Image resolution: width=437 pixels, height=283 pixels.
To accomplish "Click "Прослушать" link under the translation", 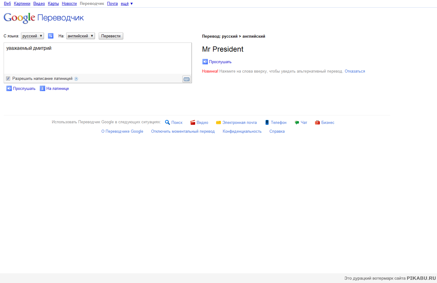I will (220, 62).
